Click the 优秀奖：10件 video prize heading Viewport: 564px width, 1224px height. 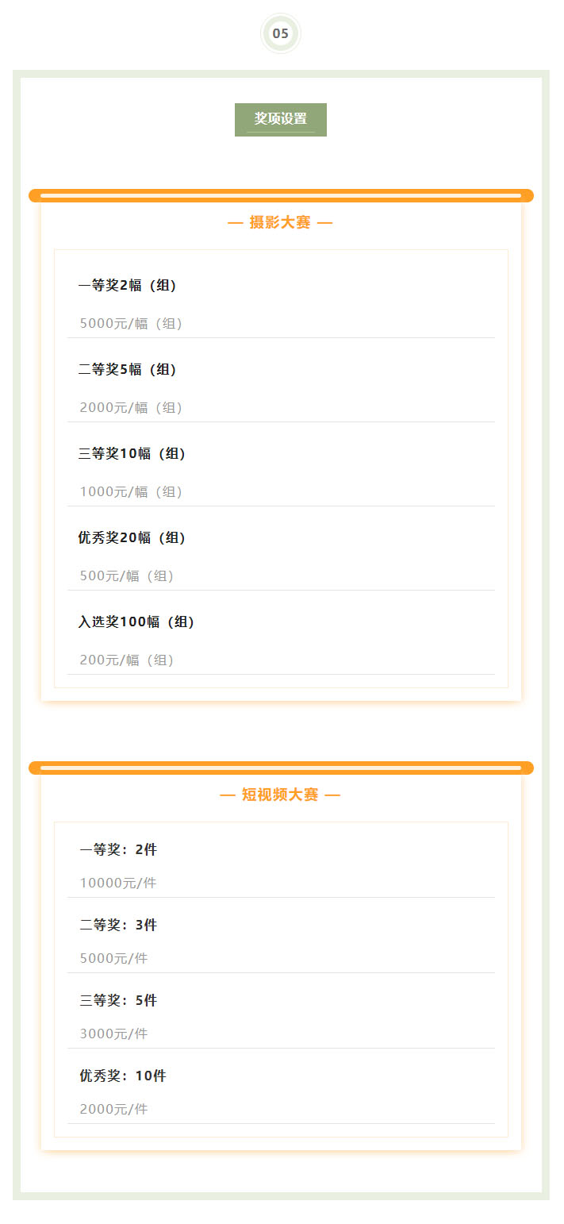123,1076
